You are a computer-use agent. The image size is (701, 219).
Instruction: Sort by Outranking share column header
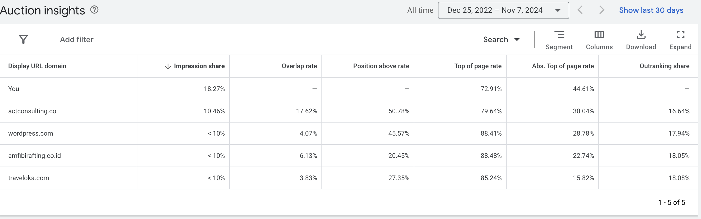click(x=664, y=66)
